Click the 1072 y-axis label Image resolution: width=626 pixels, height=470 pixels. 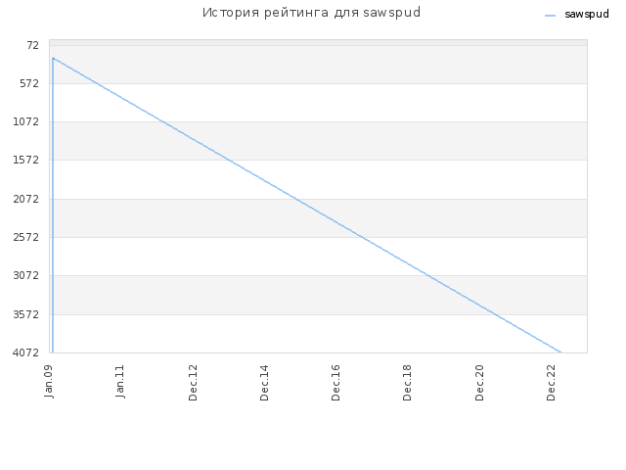(x=26, y=121)
